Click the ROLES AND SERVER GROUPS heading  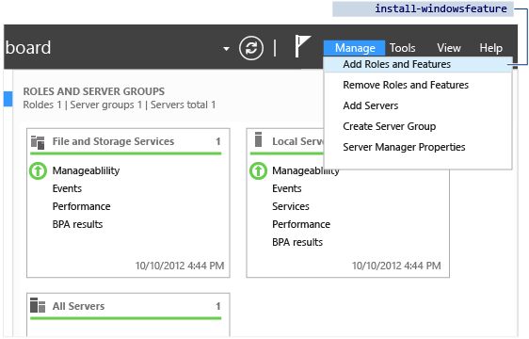click(x=94, y=91)
